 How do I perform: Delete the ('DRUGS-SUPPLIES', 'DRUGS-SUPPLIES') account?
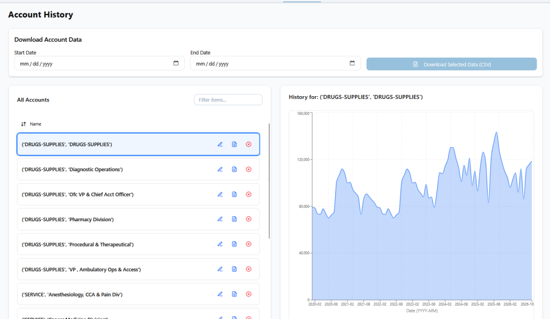pos(249,144)
